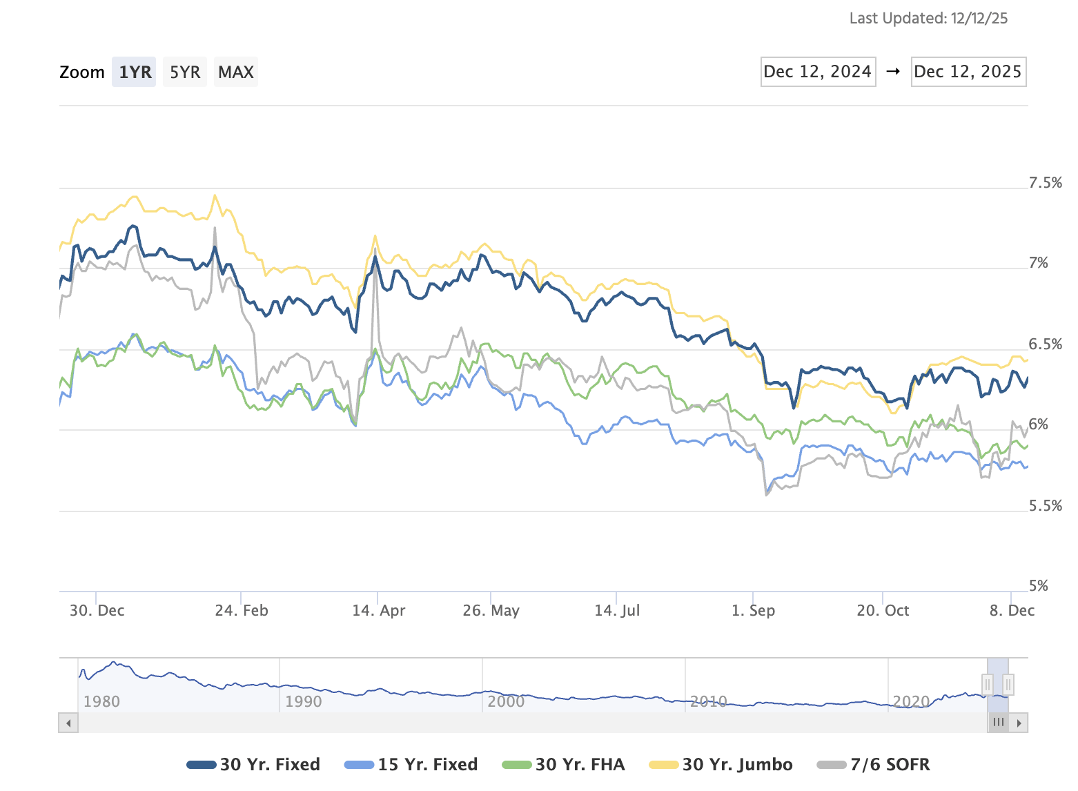Click the light blue 15 Yr. Fixed legend line
This screenshot has height=791, width=1078.
tap(359, 765)
